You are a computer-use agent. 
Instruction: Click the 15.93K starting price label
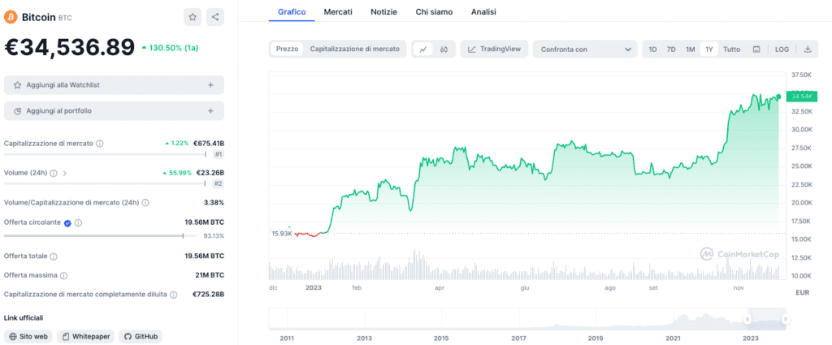coord(282,233)
